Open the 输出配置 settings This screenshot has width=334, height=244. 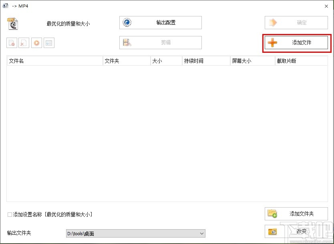(160, 22)
